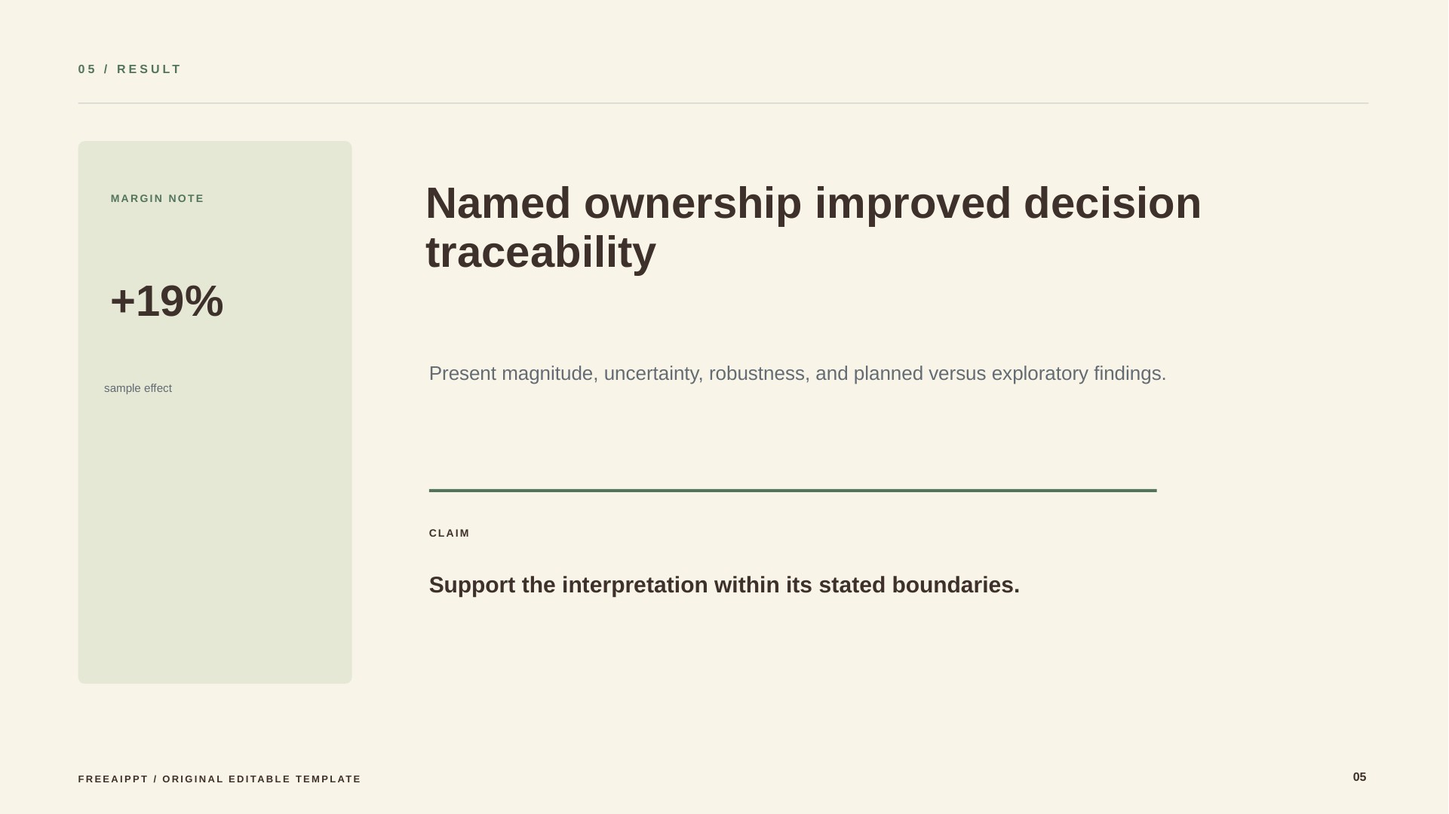Click the empty lower area of the margin note card
1449x814 pixels.
point(215,543)
